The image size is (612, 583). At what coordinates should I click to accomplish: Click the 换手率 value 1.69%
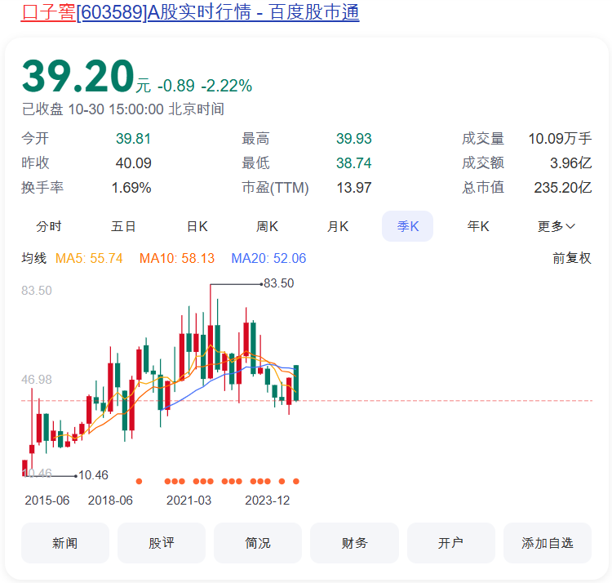pos(131,188)
